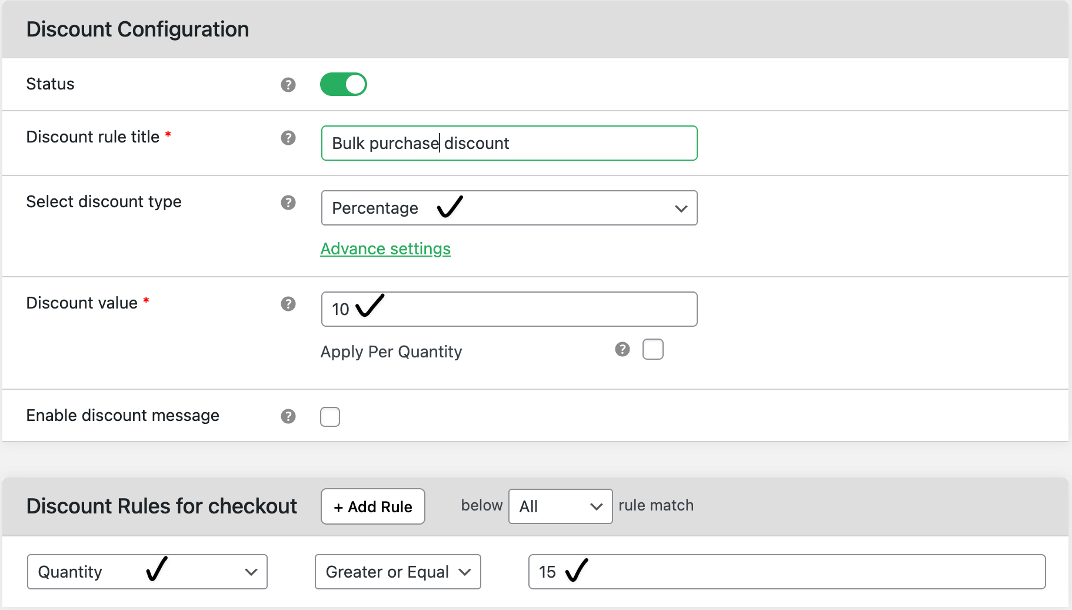
Task: Click the Discount Rules for checkout heading
Action: tap(161, 506)
